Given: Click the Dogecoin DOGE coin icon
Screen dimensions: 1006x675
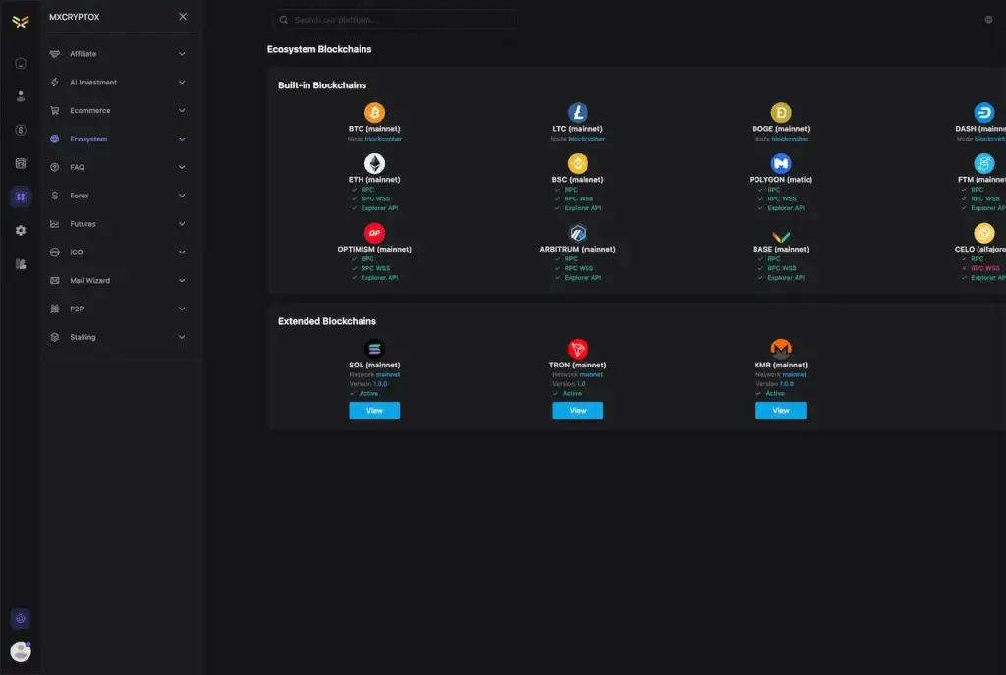Looking at the screenshot, I should point(781,112).
